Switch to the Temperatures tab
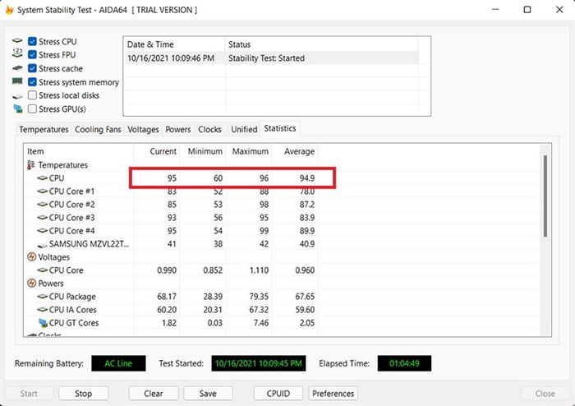575x406 pixels. click(x=44, y=130)
